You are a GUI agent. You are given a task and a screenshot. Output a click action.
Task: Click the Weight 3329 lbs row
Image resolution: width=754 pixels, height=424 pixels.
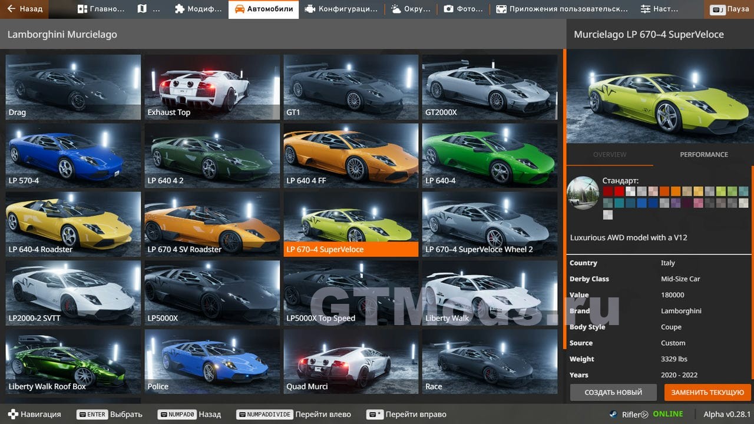pyautogui.click(x=660, y=359)
